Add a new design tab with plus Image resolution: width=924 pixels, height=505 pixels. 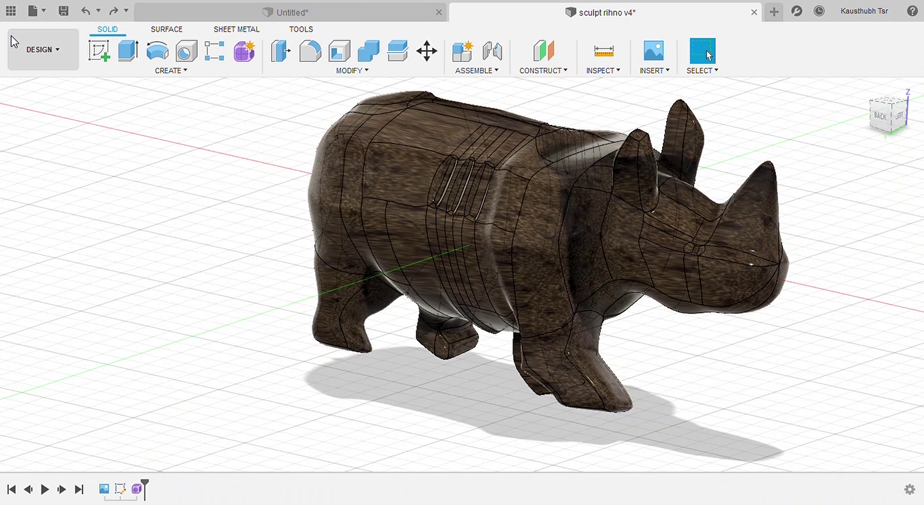[x=774, y=11]
